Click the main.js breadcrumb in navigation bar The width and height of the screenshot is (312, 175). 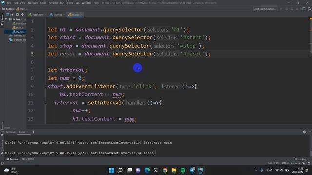point(22,9)
